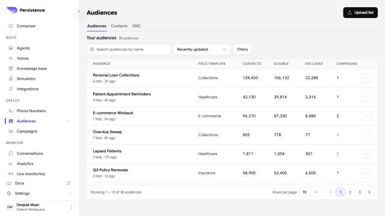Open Docs external link icon
The image size is (385, 216).
[x=69, y=183]
